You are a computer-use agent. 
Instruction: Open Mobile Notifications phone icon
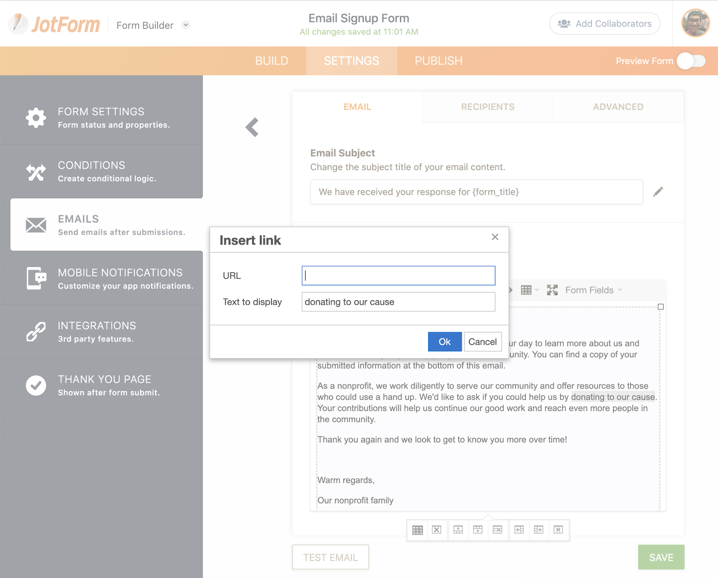click(36, 278)
